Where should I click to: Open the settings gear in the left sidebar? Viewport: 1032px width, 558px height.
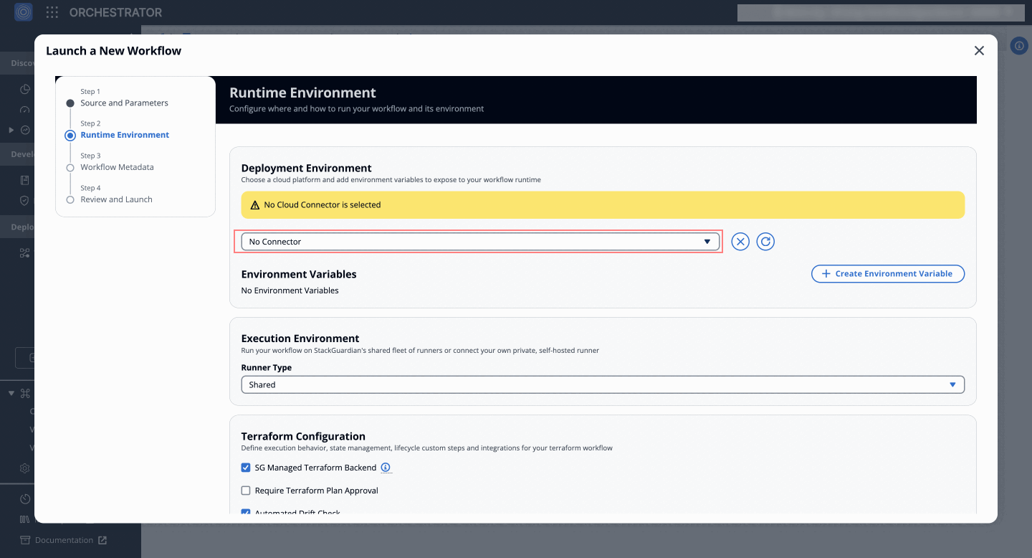coord(25,468)
